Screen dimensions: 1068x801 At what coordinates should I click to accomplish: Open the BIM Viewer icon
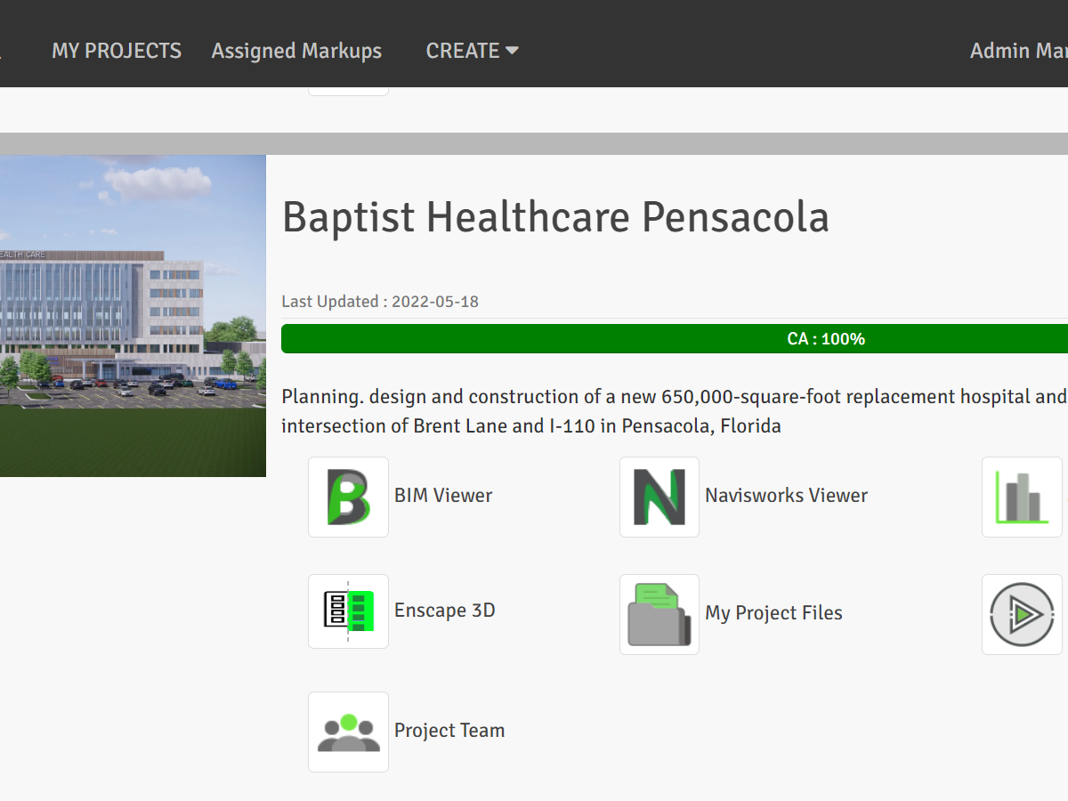click(348, 497)
